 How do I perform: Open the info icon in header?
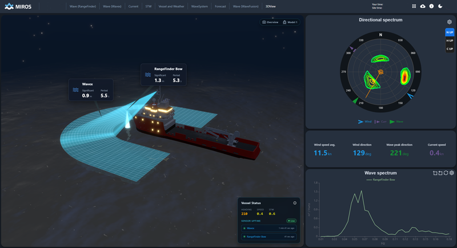[x=431, y=6]
